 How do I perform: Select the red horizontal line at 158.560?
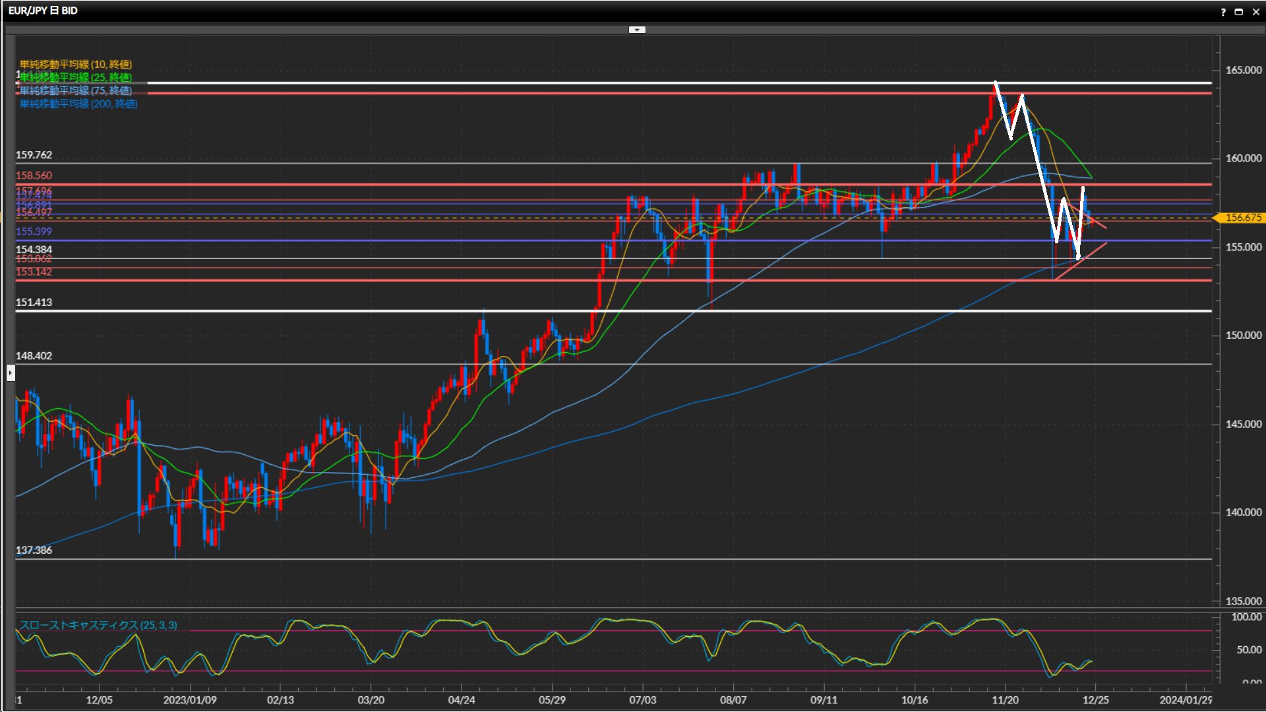click(396, 185)
